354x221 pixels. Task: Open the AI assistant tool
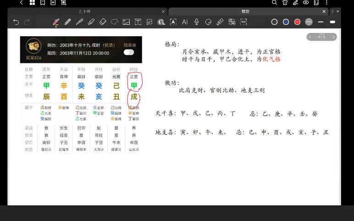[x=185, y=22]
